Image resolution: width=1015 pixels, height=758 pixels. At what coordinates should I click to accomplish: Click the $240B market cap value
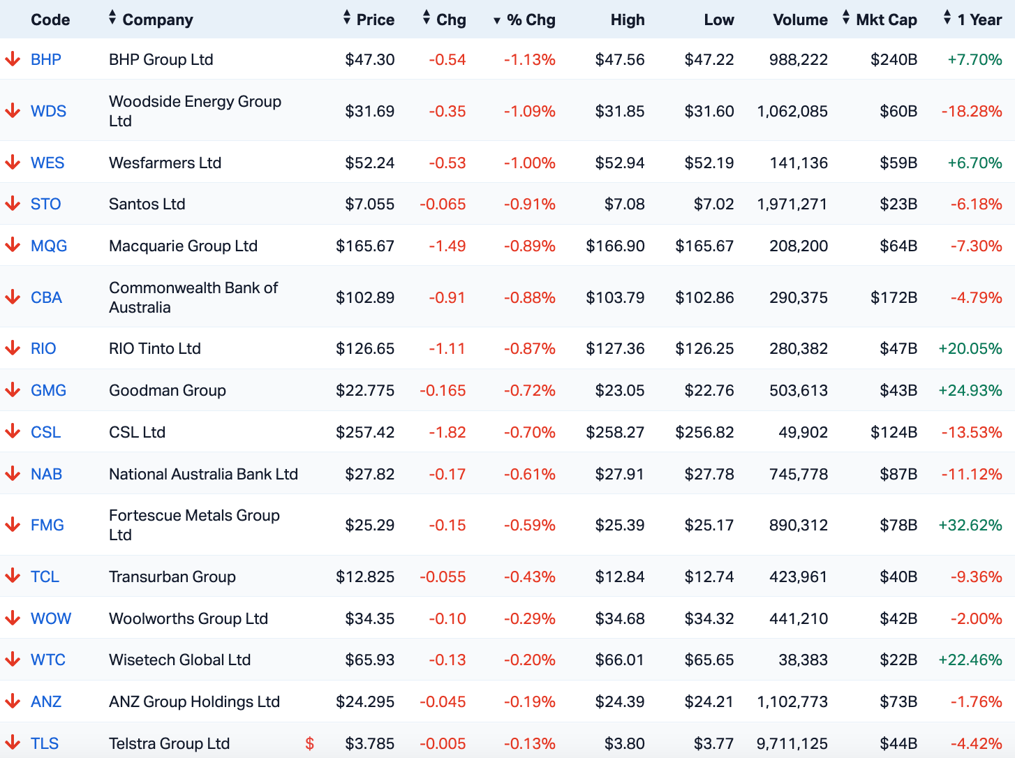(894, 59)
